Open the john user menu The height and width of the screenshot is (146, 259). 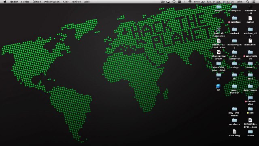tap(240, 2)
